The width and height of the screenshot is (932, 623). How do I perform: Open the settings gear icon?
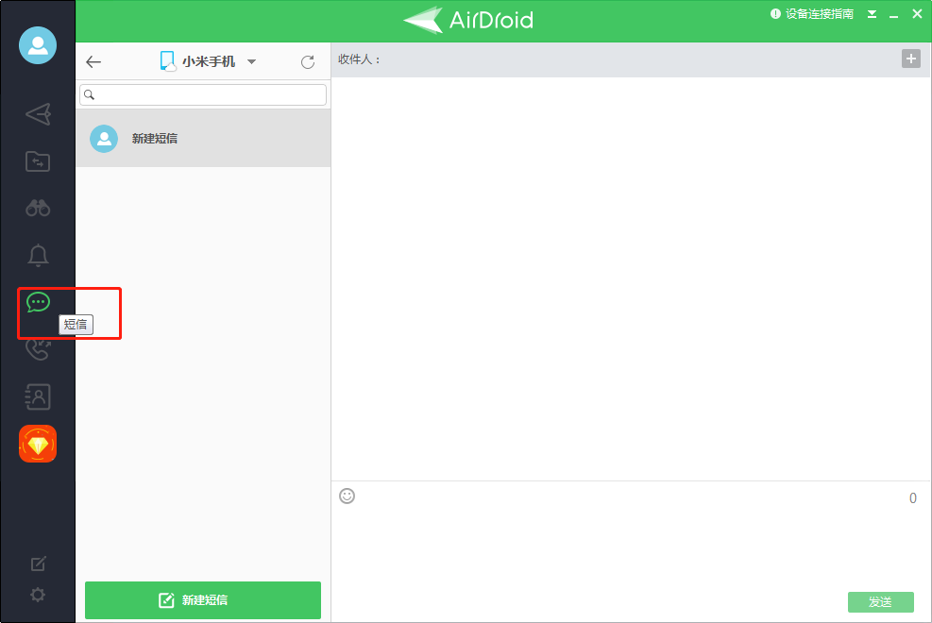(x=38, y=595)
